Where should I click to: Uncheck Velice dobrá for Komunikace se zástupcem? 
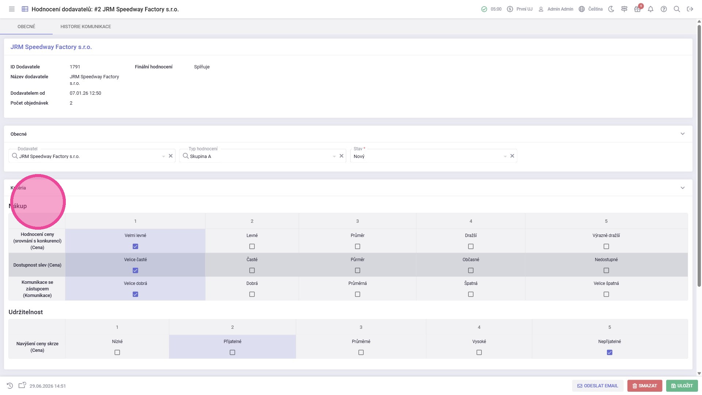tap(135, 294)
